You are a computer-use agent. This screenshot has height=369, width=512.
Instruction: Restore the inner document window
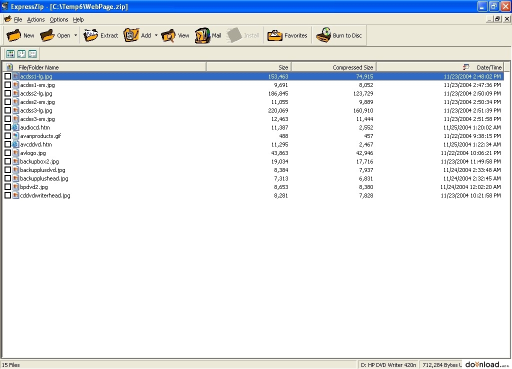497,19
